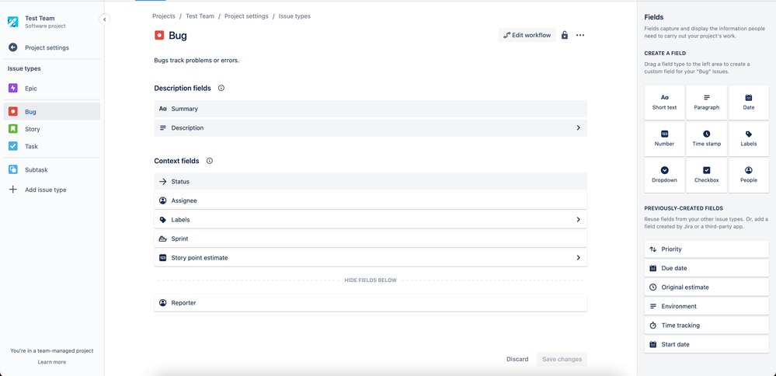This screenshot has width=776, height=376.
Task: Click the red Bug icon beside the title
Action: (x=159, y=35)
